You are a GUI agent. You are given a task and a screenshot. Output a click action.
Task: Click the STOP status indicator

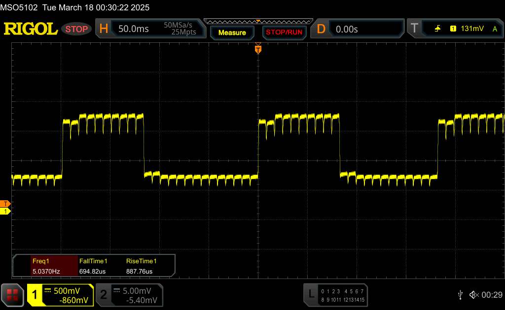pos(76,29)
